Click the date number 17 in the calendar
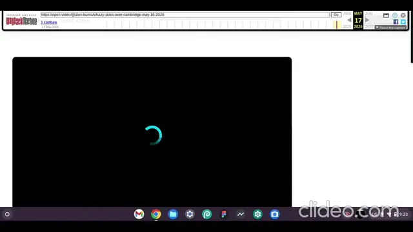This screenshot has height=232, width=413. click(x=358, y=21)
